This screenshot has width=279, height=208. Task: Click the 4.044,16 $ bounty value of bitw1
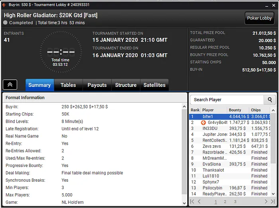click(239, 116)
